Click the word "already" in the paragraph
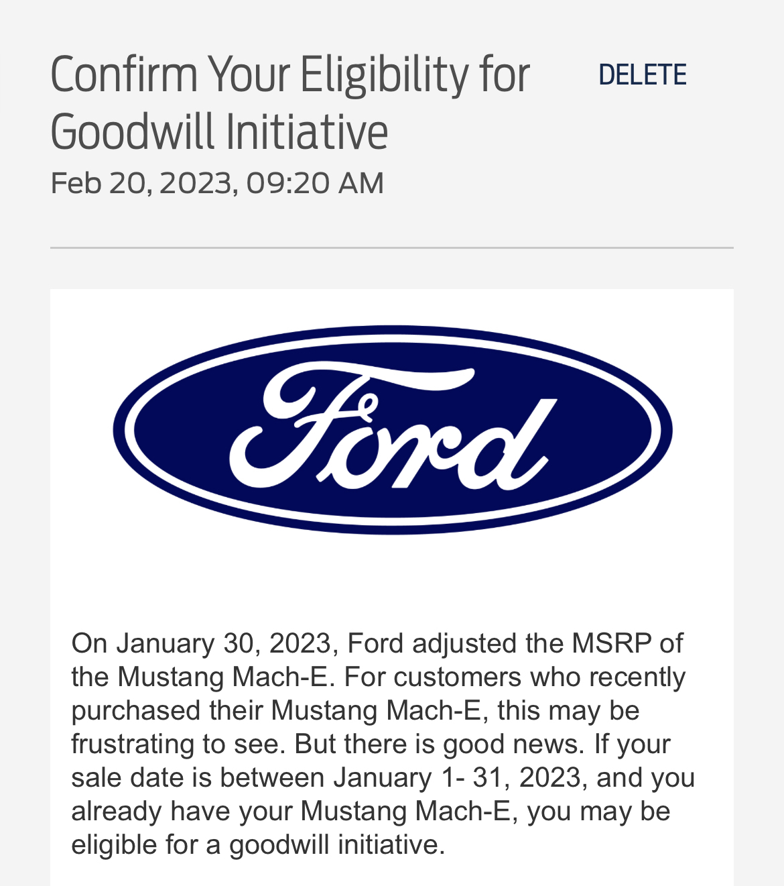 [x=116, y=811]
